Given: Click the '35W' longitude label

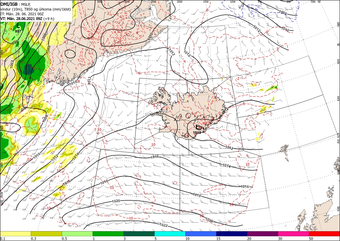Looking at the screenshot, I should coord(100,2).
